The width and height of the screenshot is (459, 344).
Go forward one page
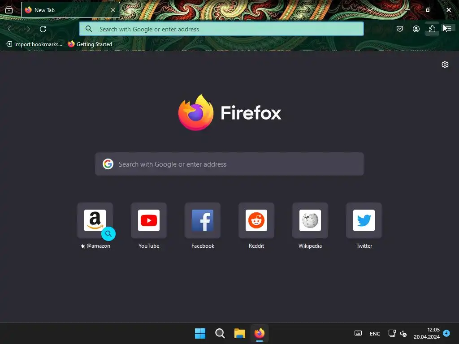(27, 29)
